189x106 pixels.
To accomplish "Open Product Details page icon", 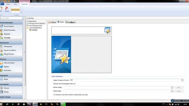I will 1,26.
